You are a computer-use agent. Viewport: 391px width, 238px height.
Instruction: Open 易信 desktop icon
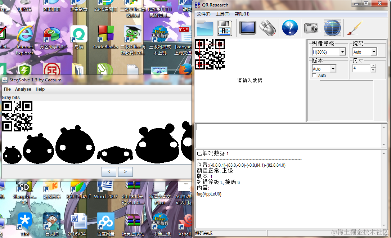[x=79, y=38]
